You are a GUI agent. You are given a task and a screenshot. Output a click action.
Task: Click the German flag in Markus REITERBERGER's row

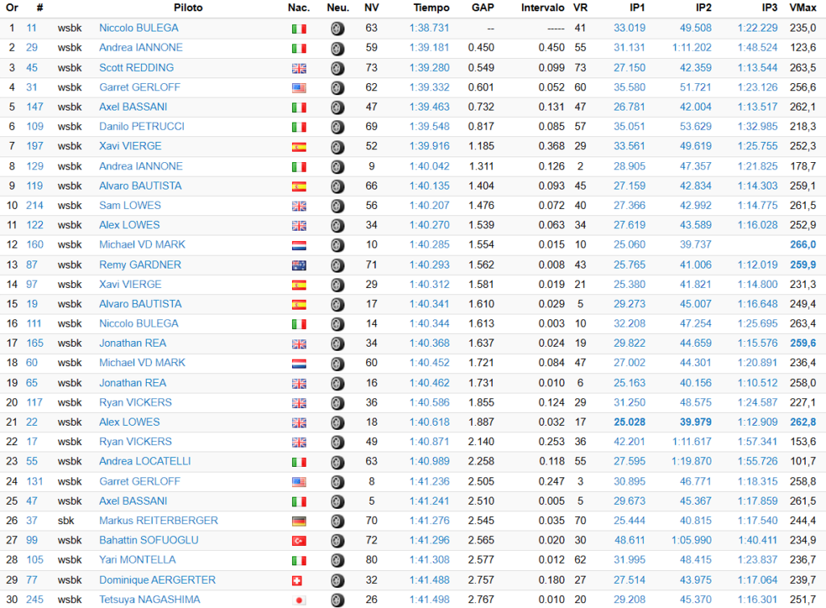point(298,521)
